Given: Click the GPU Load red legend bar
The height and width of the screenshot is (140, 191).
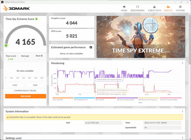Looking at the screenshot, I should coord(106,98).
